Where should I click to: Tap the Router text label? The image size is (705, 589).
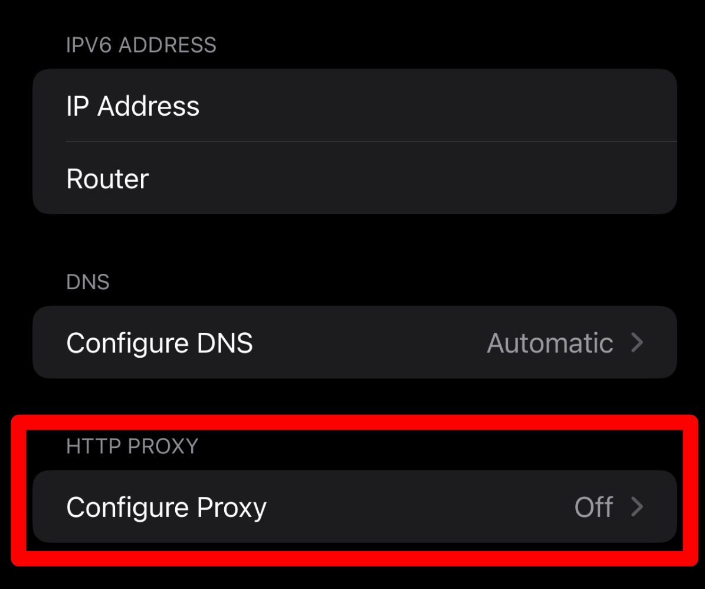click(x=107, y=178)
